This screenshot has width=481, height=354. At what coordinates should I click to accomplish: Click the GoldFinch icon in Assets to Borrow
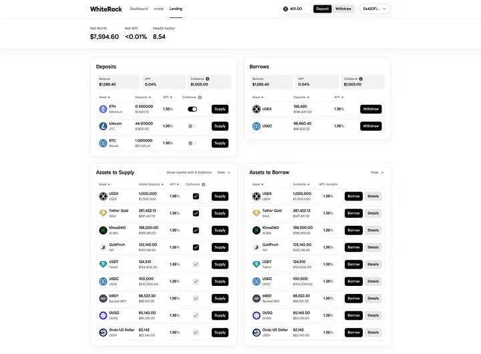click(257, 247)
